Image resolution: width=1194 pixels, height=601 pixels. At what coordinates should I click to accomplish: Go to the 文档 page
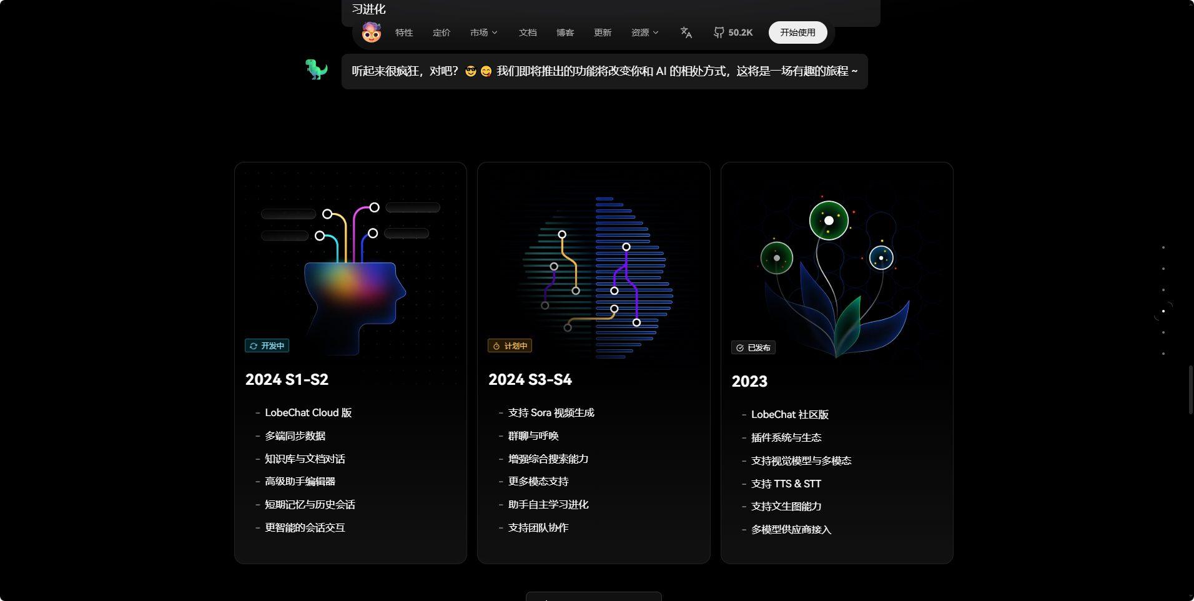point(528,32)
